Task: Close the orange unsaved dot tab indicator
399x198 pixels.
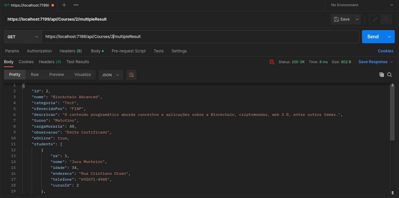Action: (x=53, y=5)
